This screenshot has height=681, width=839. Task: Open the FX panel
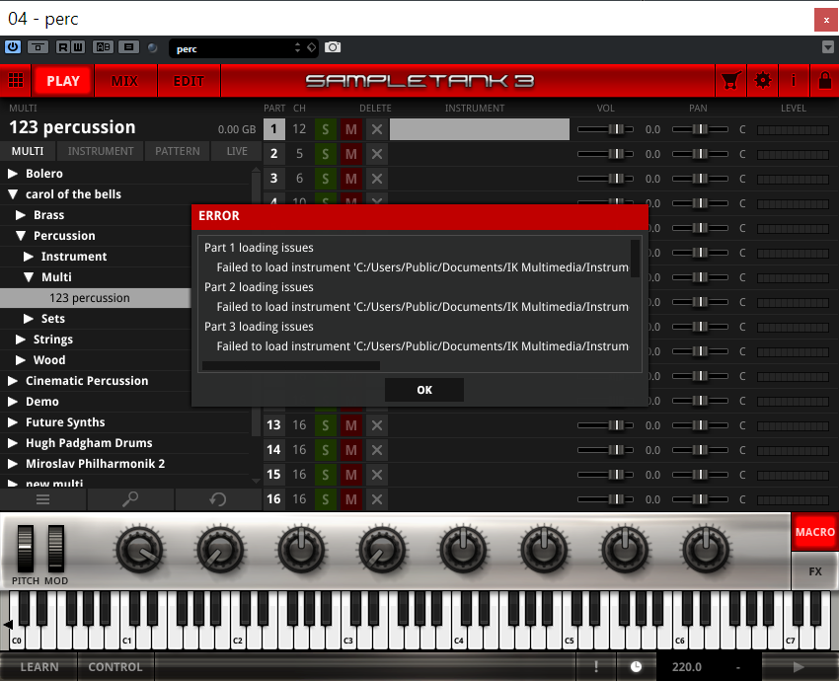click(815, 571)
